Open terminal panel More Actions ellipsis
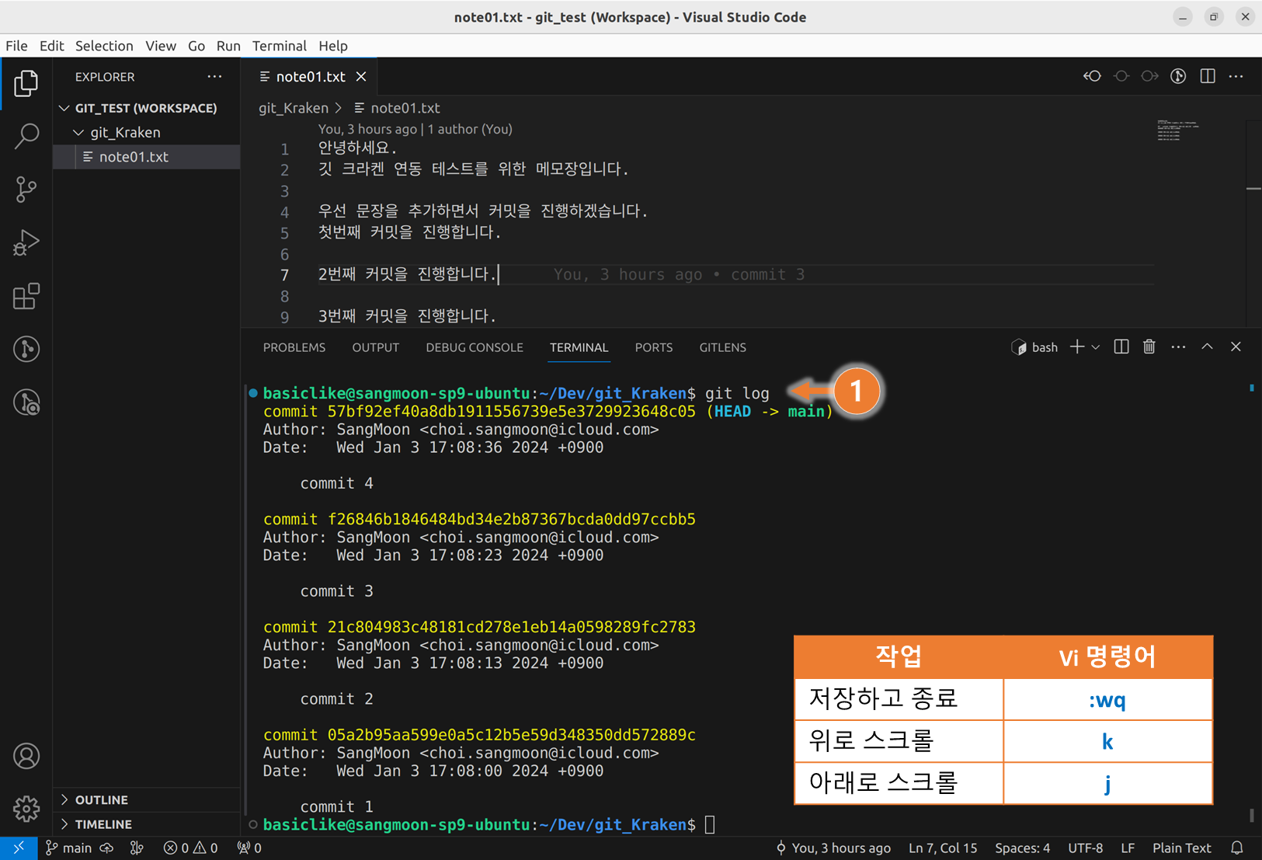The width and height of the screenshot is (1262, 860). (1178, 347)
